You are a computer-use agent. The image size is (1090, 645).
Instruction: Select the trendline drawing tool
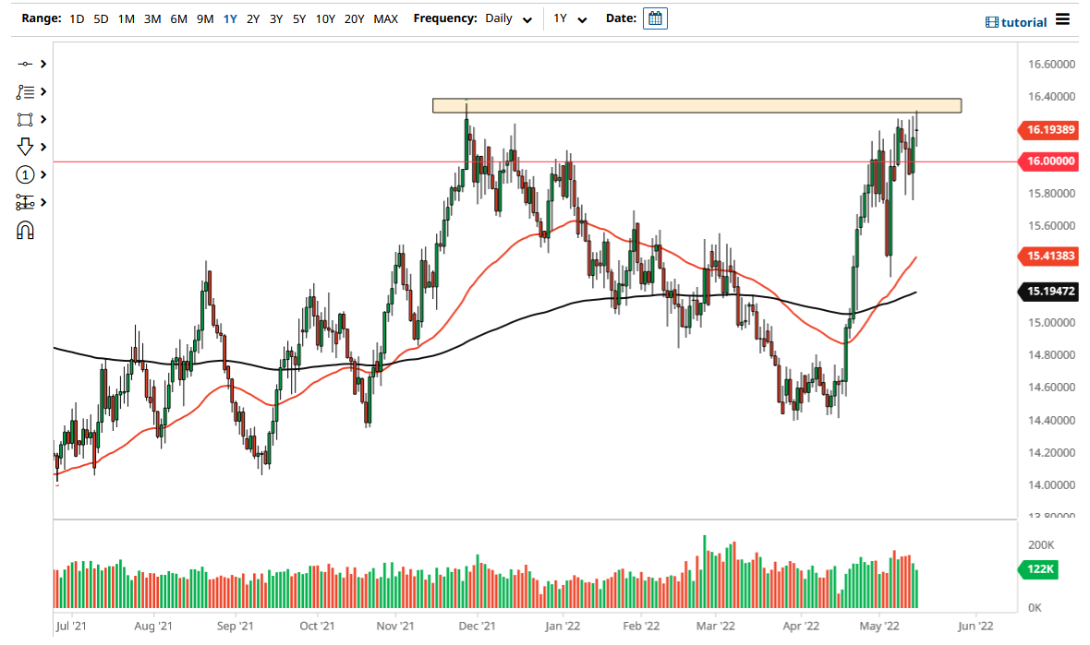click(25, 64)
